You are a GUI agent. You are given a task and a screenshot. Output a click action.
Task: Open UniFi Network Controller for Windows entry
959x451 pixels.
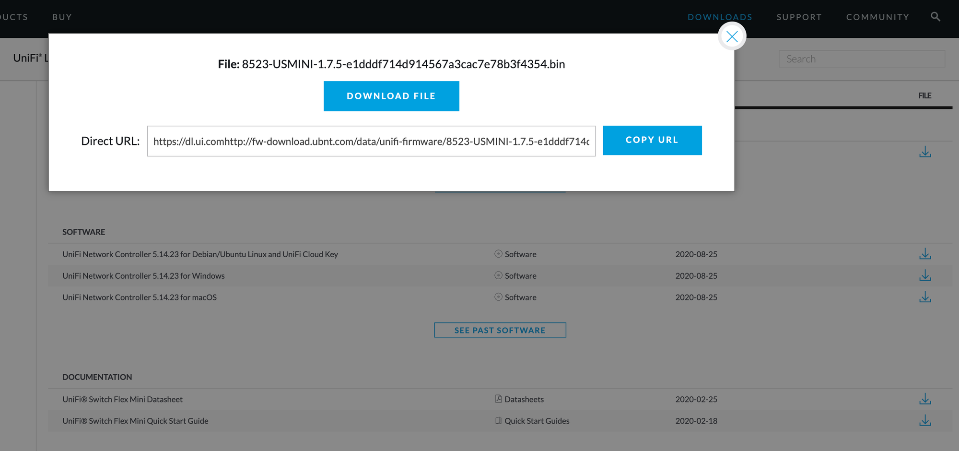143,276
